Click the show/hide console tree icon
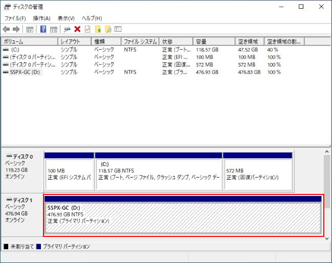 pos(30,29)
